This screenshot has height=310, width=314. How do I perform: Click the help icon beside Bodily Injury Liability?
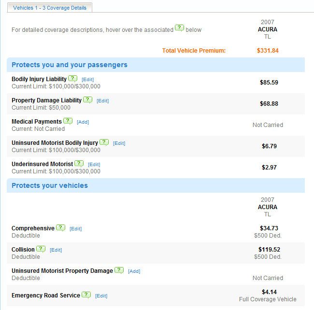pos(72,78)
